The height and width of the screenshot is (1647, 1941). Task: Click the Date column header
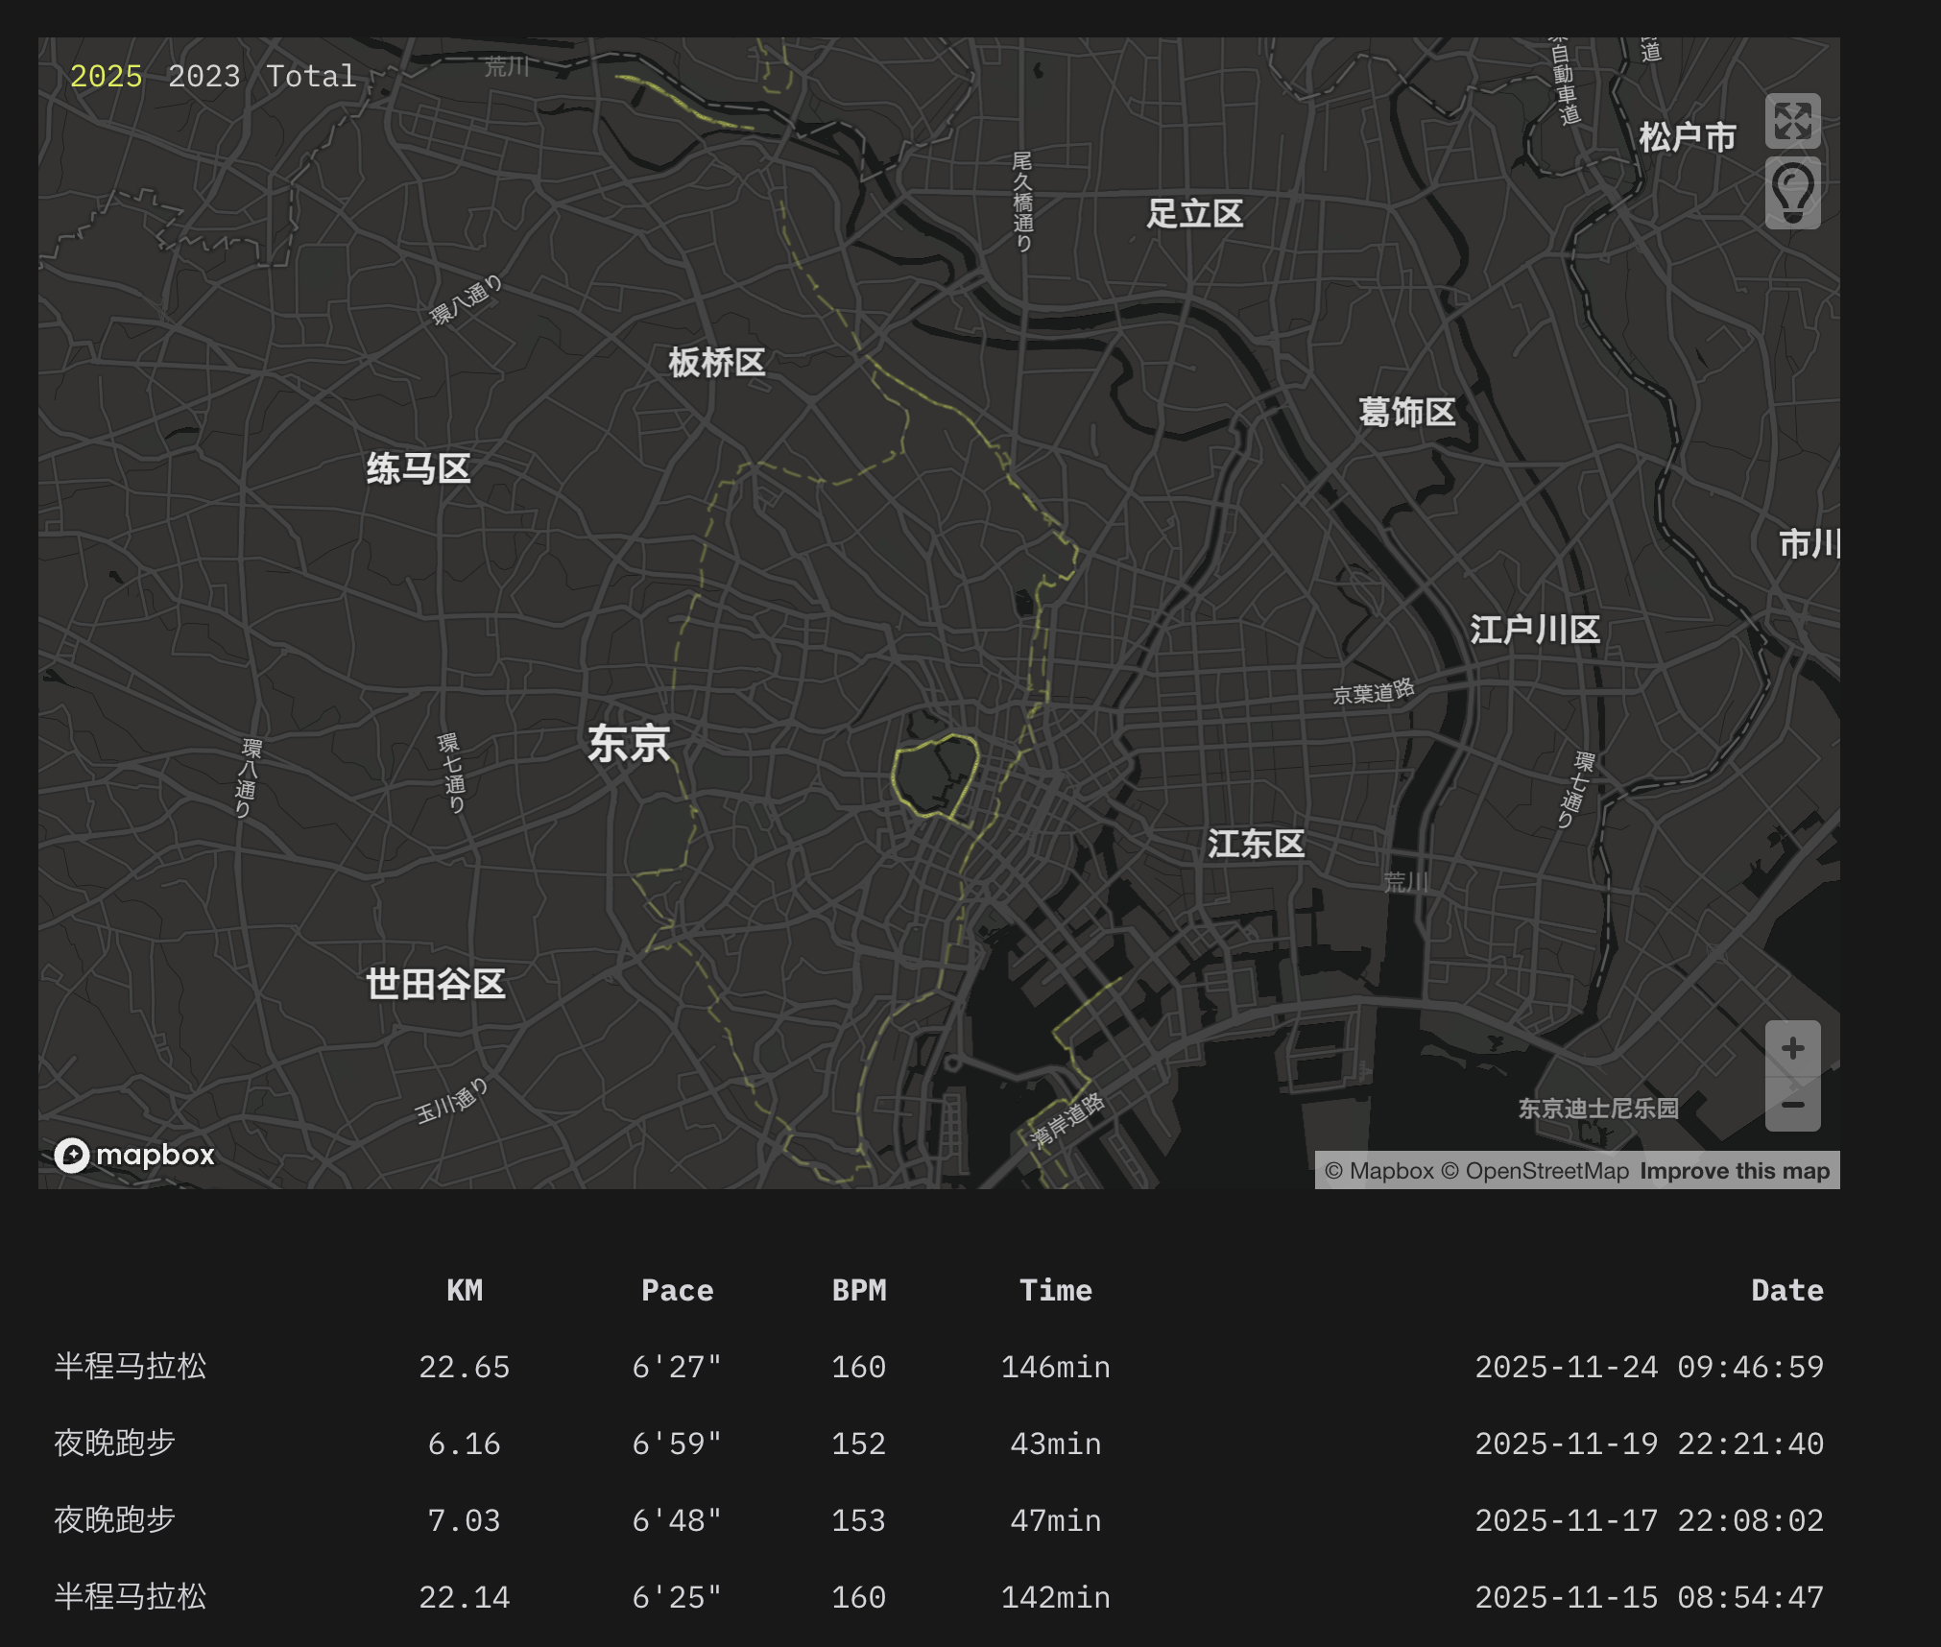point(1786,1290)
